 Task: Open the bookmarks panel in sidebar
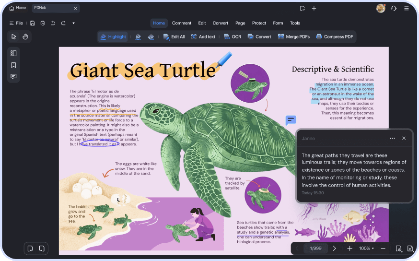(x=13, y=65)
